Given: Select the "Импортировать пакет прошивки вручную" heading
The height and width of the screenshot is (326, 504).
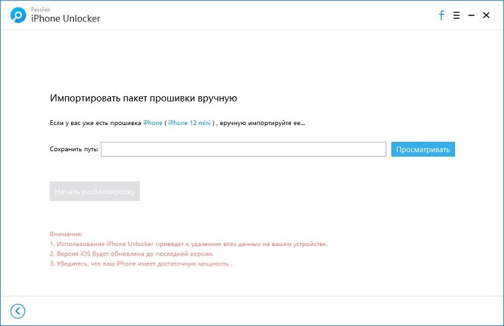Looking at the screenshot, I should tap(143, 98).
